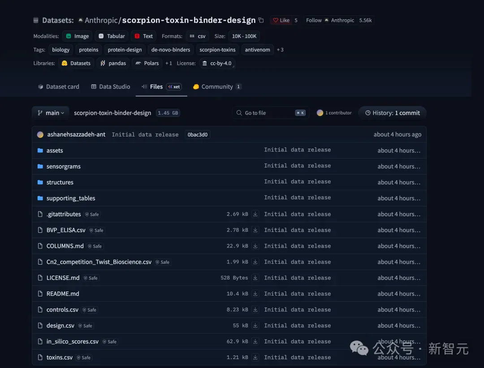This screenshot has width=484, height=368.
Task: Expand the +3 additional tags
Action: (280, 50)
